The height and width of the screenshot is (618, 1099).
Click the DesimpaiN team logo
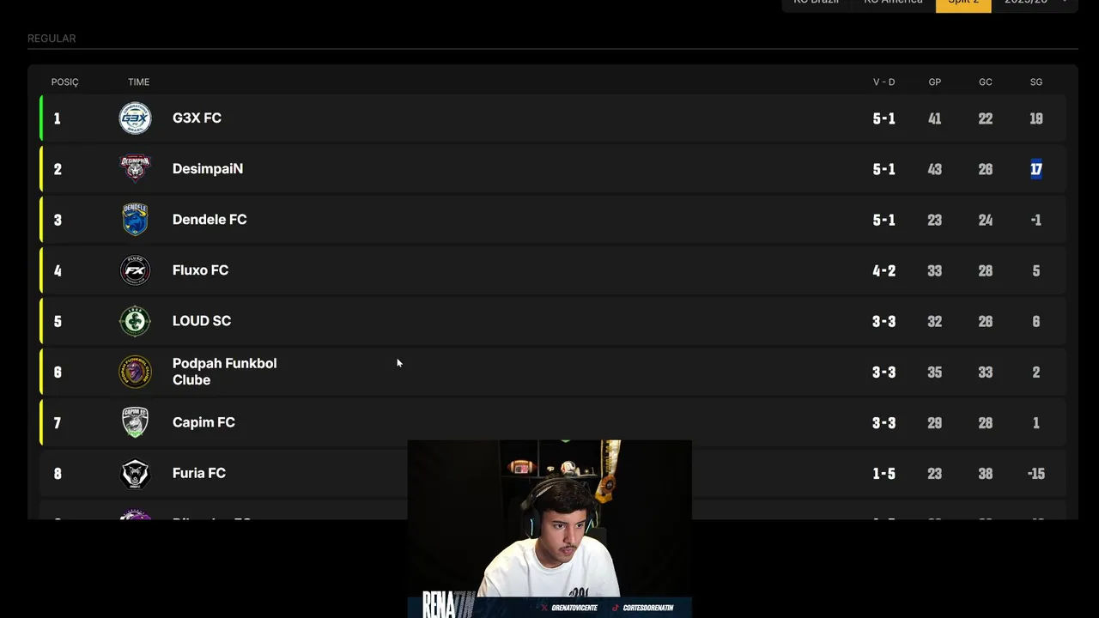coord(135,169)
